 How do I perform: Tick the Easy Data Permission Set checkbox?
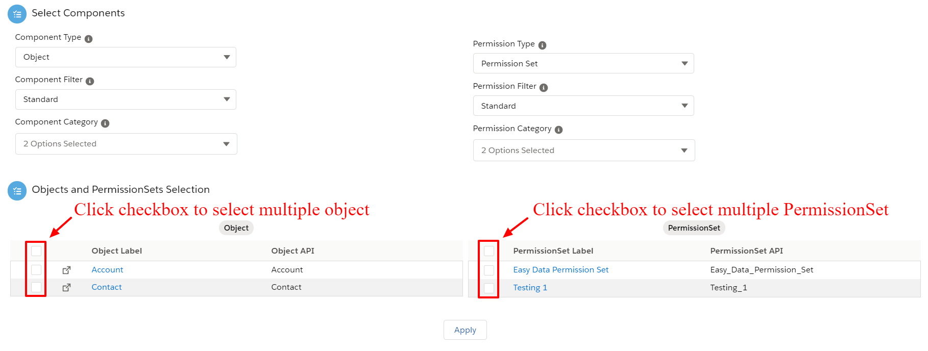[489, 270]
